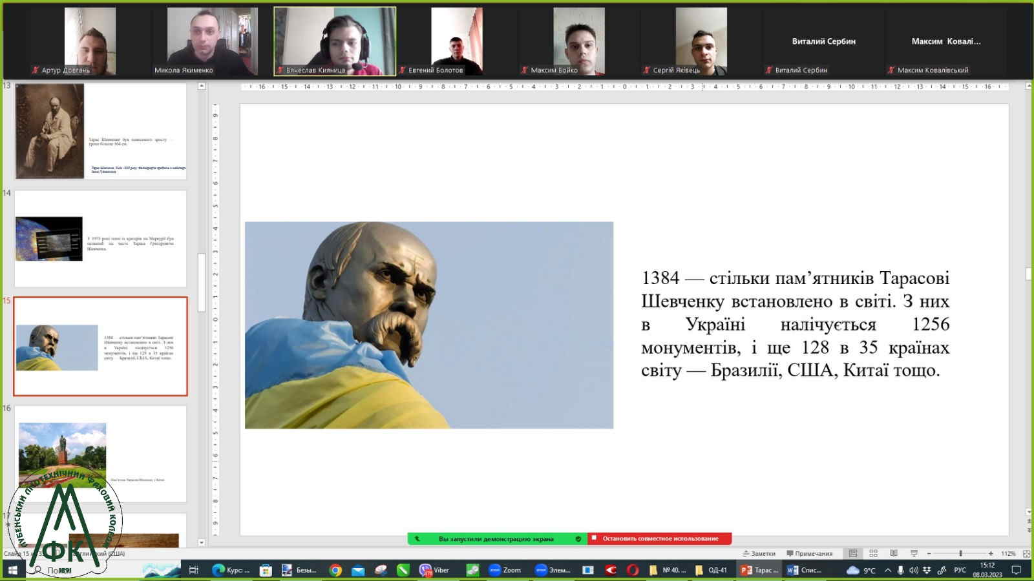Open the 'ОД-41' folder on the taskbar
This screenshot has height=581, width=1034.
(711, 570)
